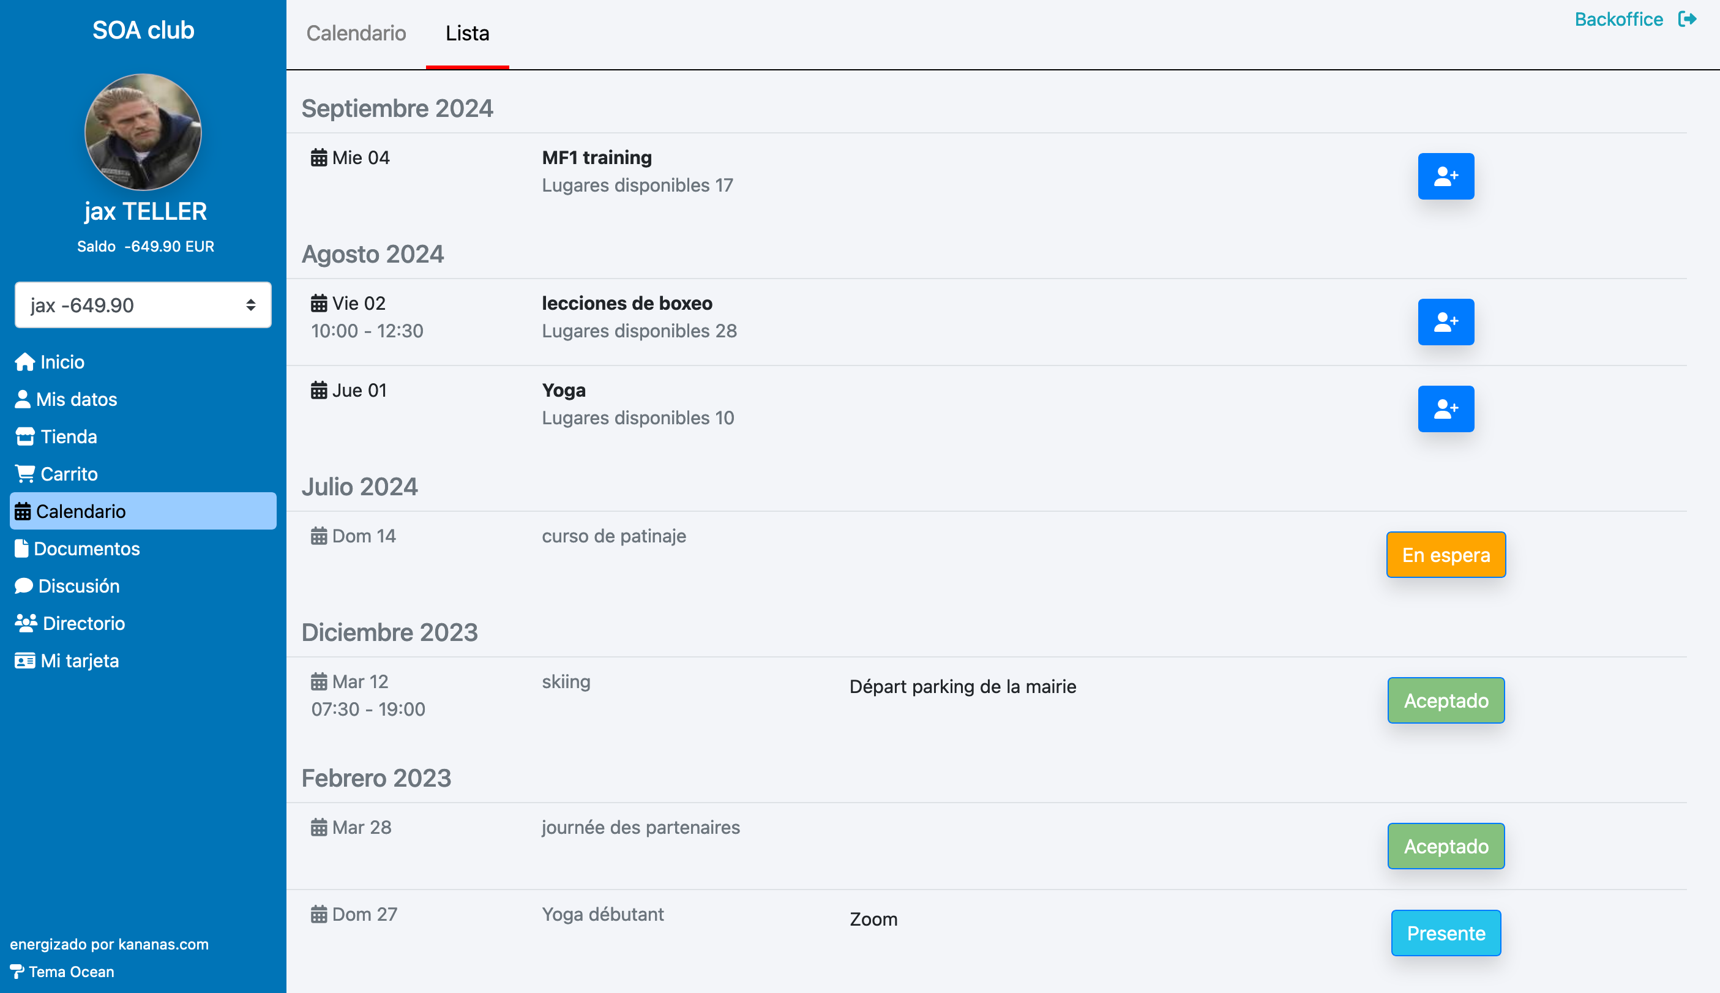The image size is (1720, 993).
Task: Click the Yoga event title in Agosto
Action: click(564, 390)
